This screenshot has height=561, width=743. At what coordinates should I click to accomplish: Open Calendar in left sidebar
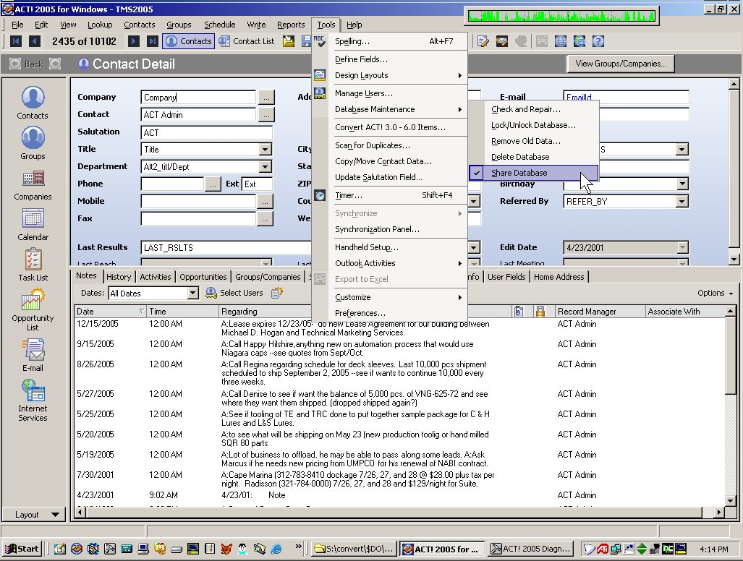(33, 225)
